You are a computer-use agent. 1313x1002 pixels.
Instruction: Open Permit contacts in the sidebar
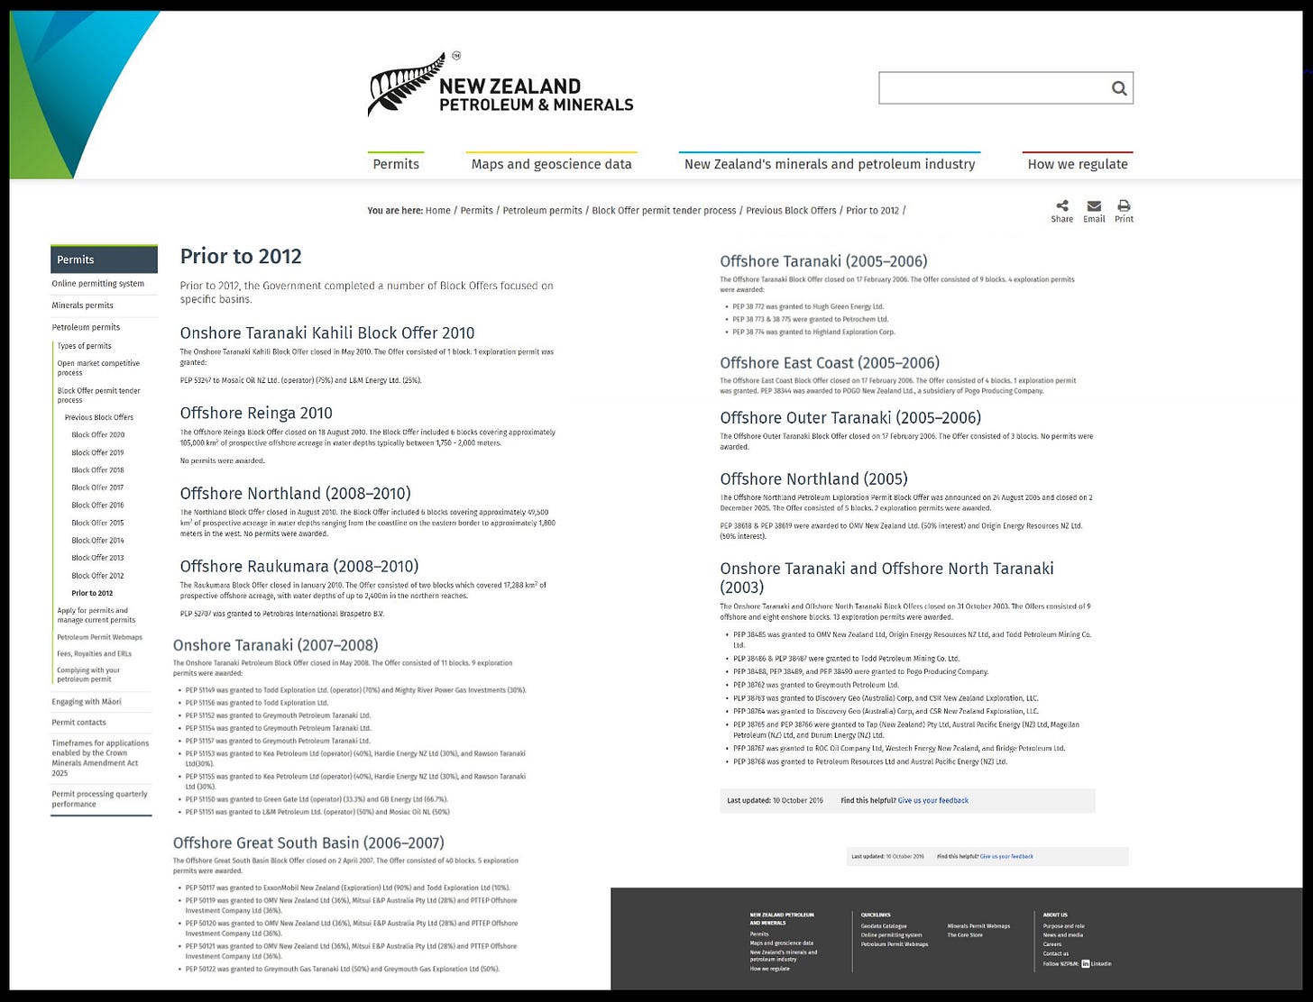(x=78, y=722)
